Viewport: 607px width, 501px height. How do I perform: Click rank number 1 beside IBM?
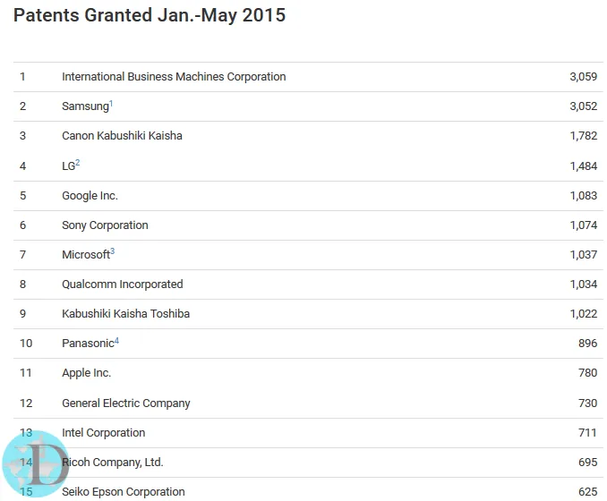coord(23,77)
